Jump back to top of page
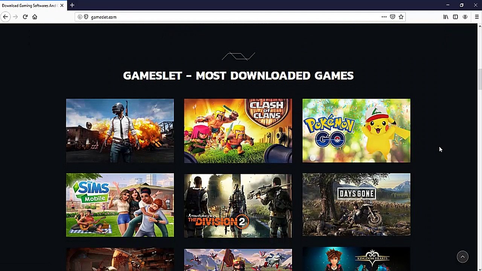Image resolution: width=482 pixels, height=271 pixels. [x=462, y=257]
